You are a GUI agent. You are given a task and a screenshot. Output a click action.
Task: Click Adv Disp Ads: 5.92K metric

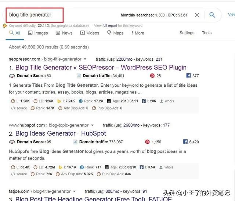pos(75,174)
